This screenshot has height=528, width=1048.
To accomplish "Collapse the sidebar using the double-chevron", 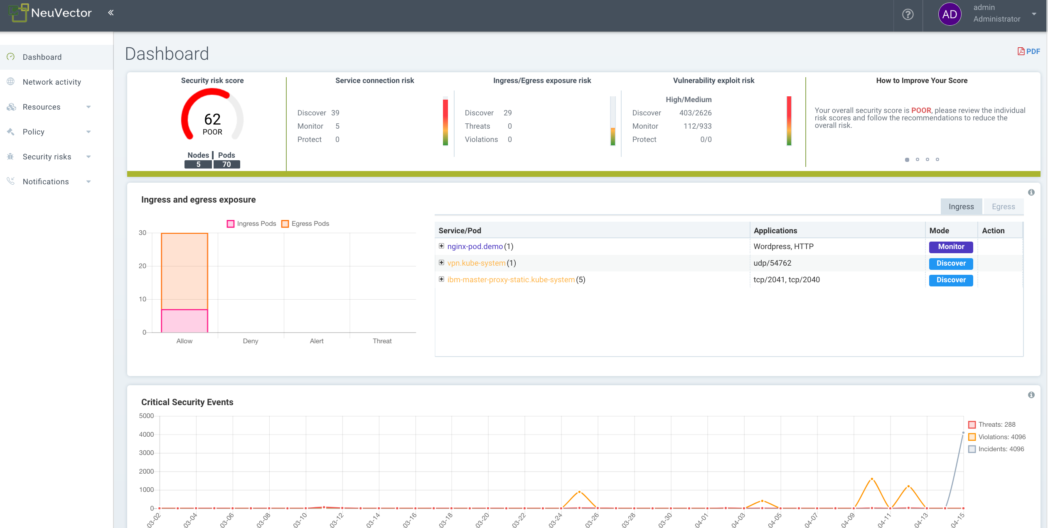I will pos(111,12).
